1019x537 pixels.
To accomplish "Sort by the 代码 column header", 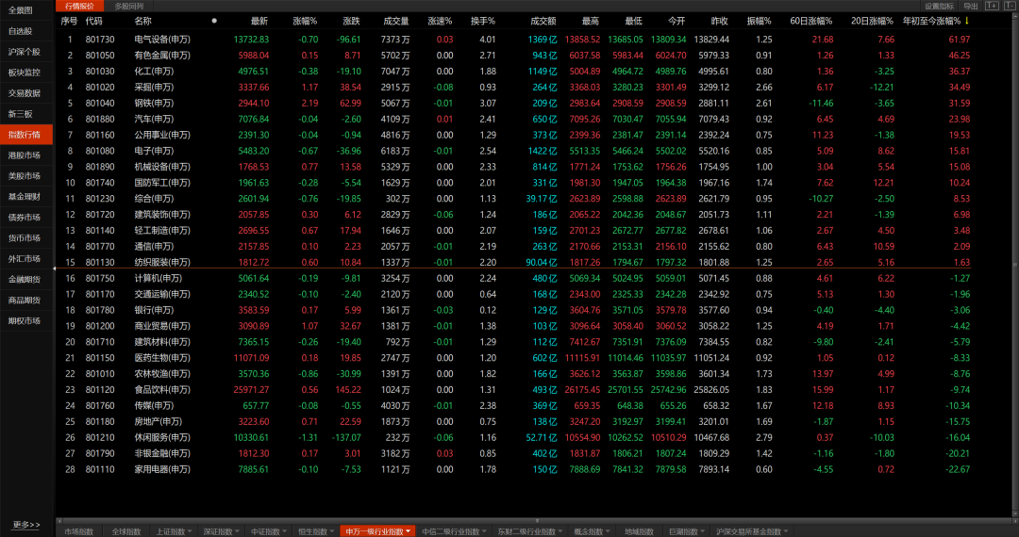I will tap(93, 21).
